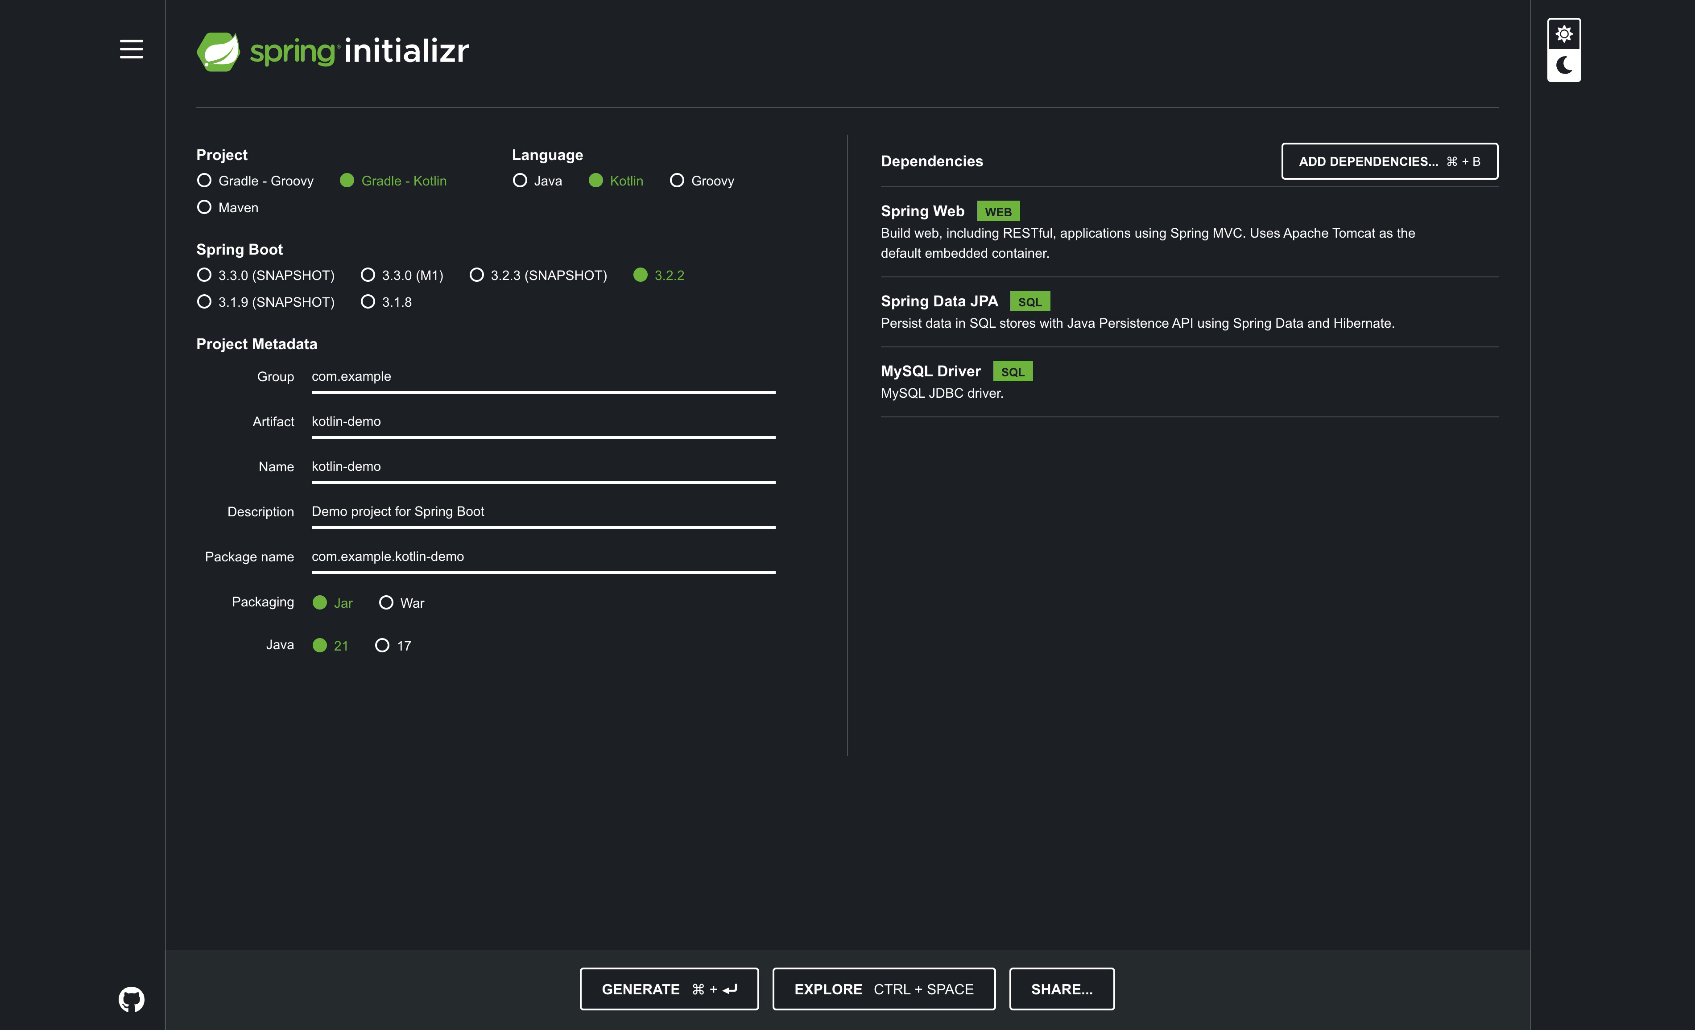Select Java version 17
1695x1030 pixels.
coord(382,646)
